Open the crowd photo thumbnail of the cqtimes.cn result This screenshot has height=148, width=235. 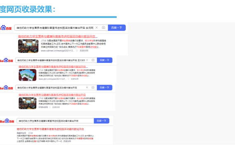(x=28, y=46)
